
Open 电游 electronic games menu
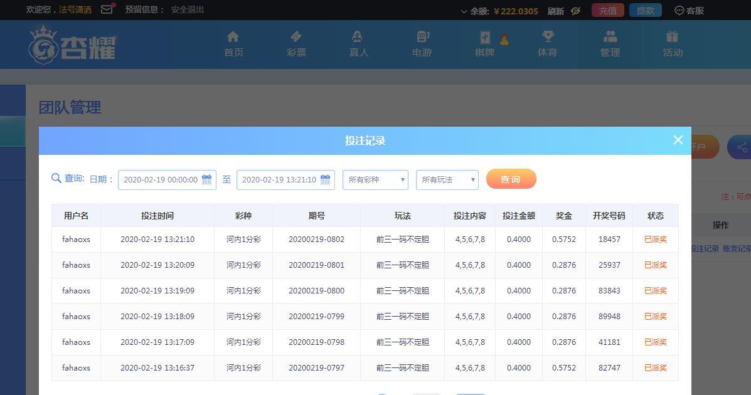click(422, 44)
